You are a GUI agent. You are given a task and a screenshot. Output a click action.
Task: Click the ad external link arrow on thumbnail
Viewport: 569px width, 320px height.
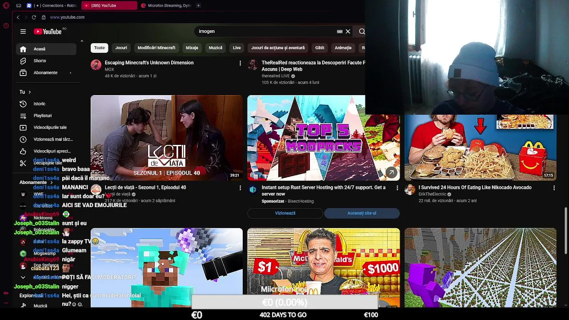click(x=391, y=172)
